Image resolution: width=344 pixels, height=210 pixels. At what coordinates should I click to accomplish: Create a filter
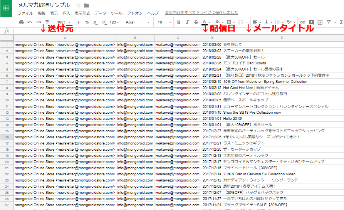tap(329, 22)
